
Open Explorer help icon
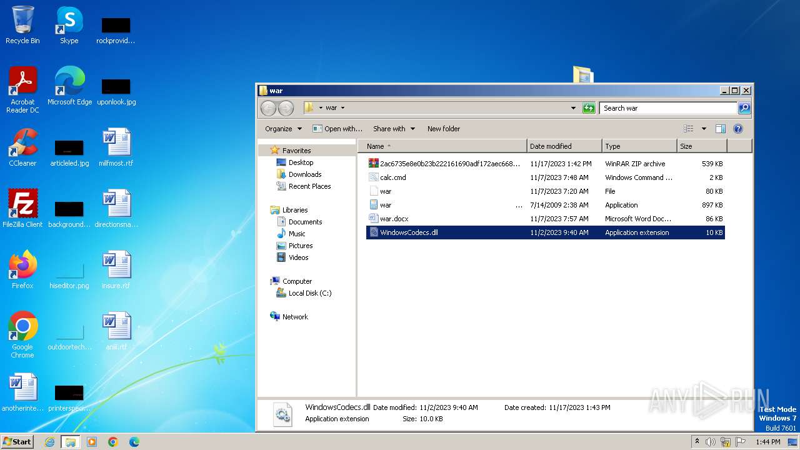[x=737, y=129]
